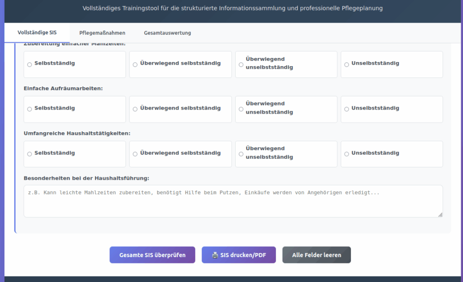Select 'Selbstständig' for Umfangreiche Haushaltstätigkeiten
This screenshot has height=282, width=463.
click(30, 154)
